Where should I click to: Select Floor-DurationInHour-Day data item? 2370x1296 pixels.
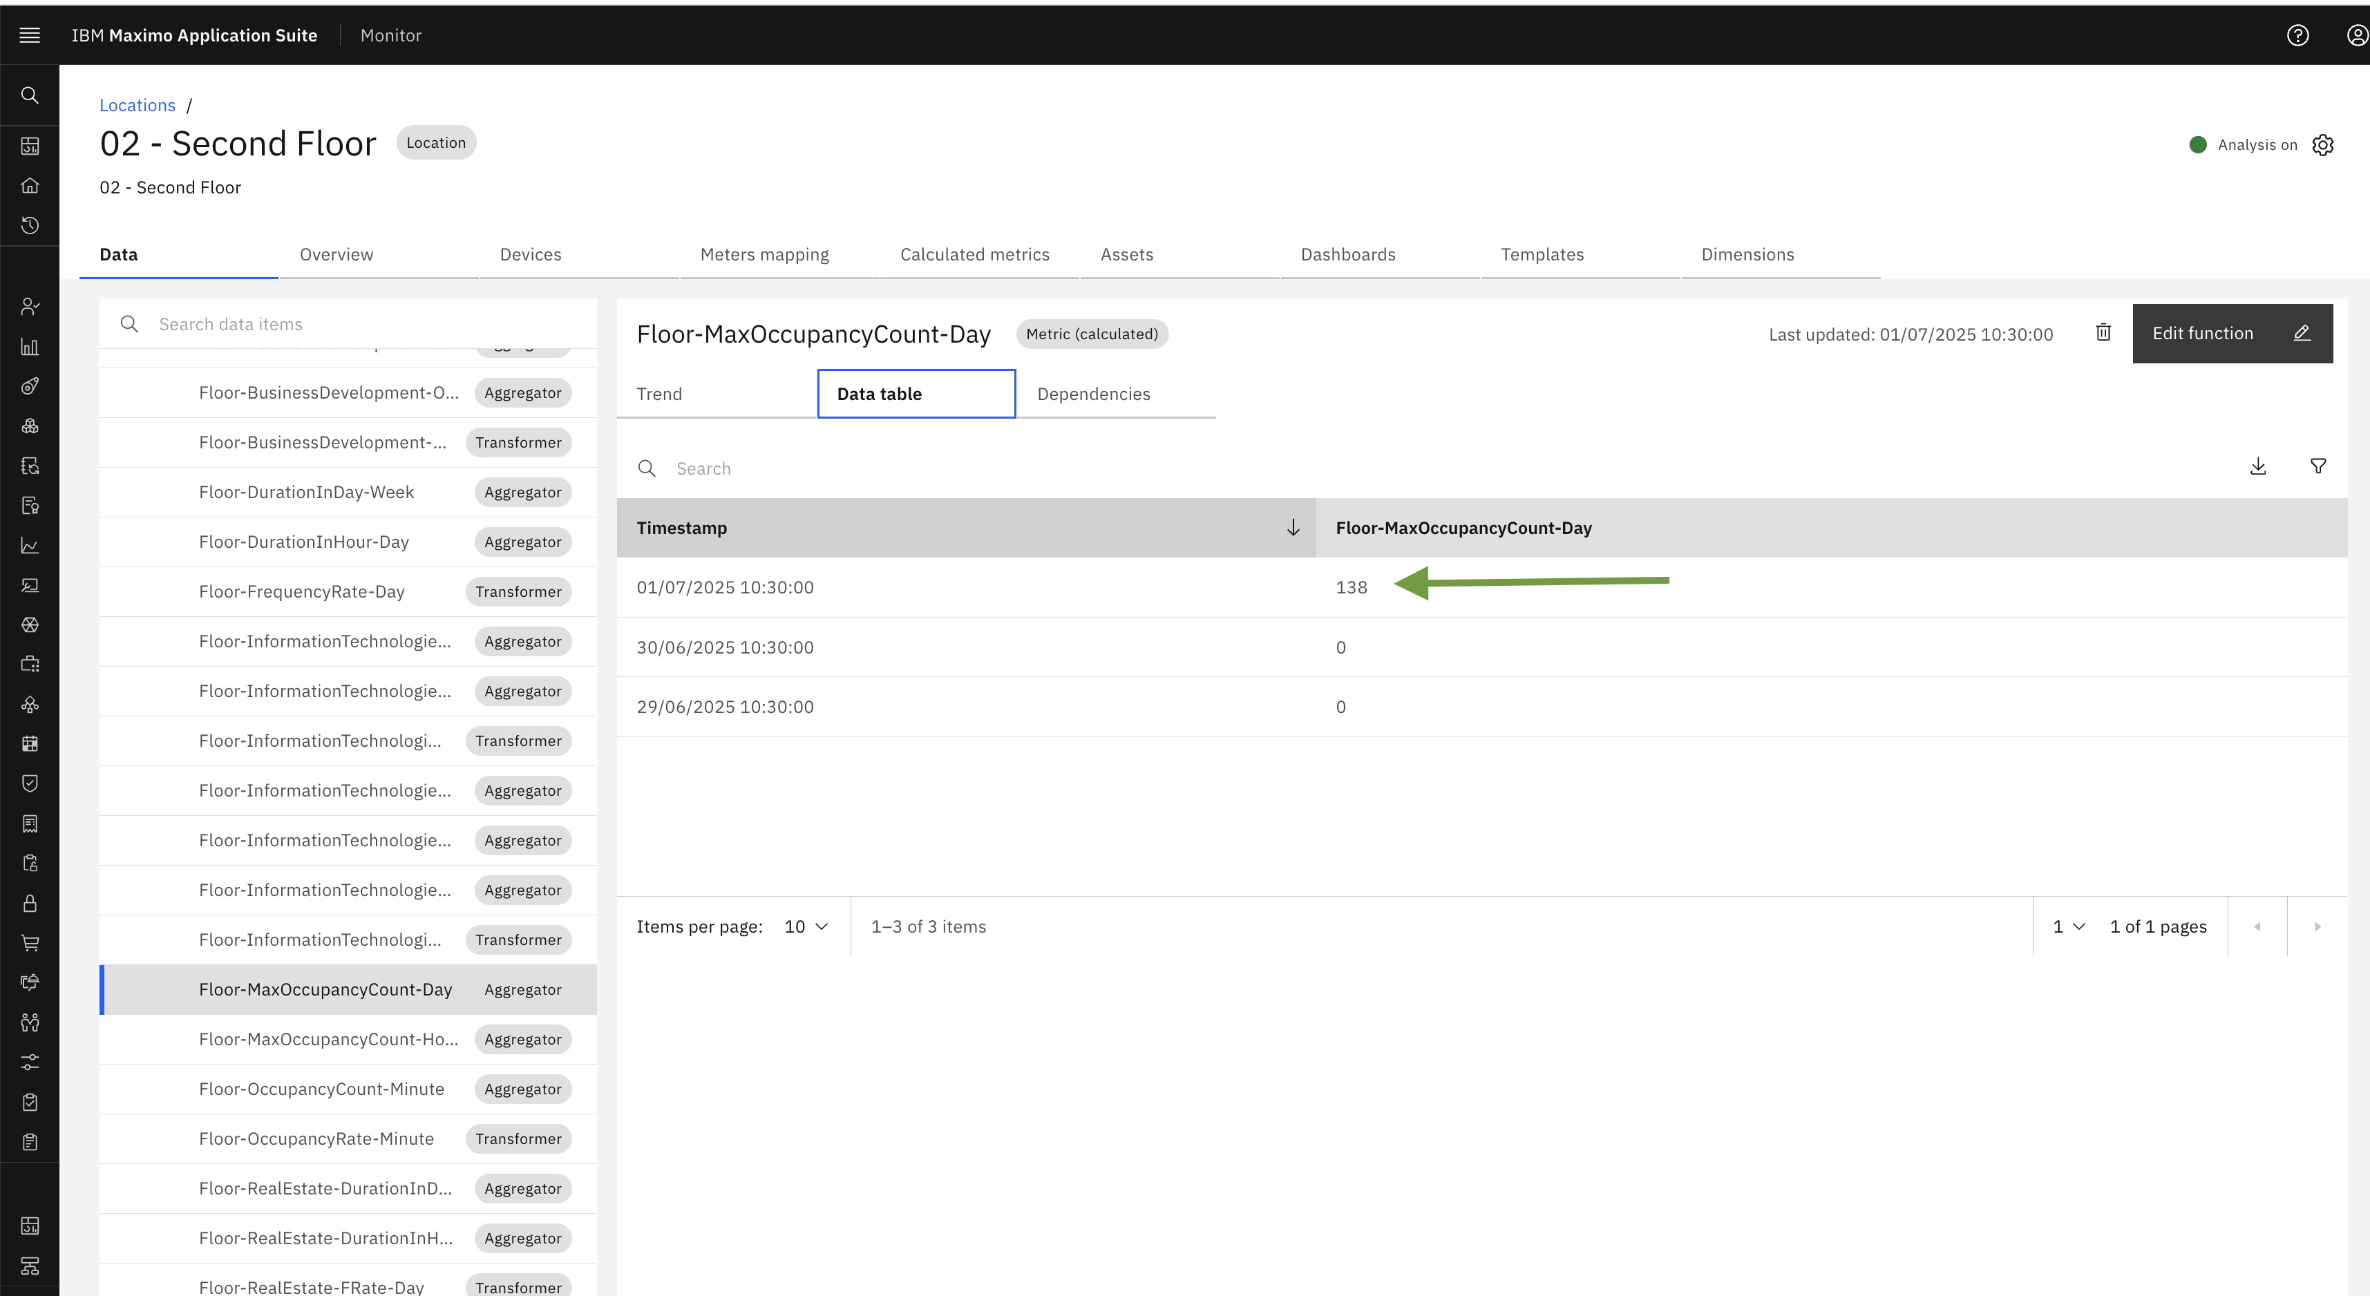point(348,542)
